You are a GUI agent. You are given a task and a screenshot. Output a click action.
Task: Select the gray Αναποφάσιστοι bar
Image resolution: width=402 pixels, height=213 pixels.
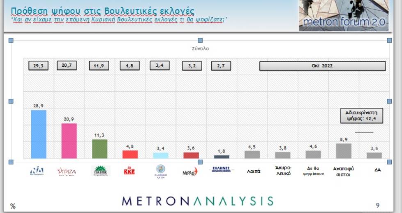coord(344,151)
